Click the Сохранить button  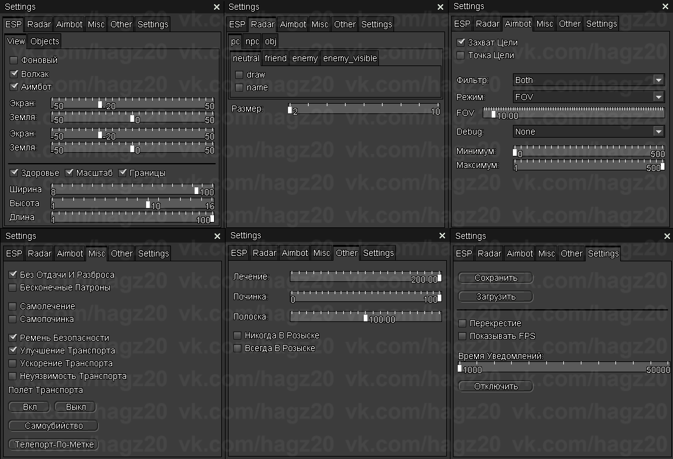pyautogui.click(x=496, y=278)
